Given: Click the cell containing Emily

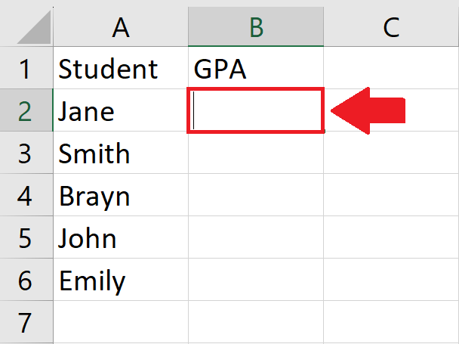Looking at the screenshot, I should point(121,280).
